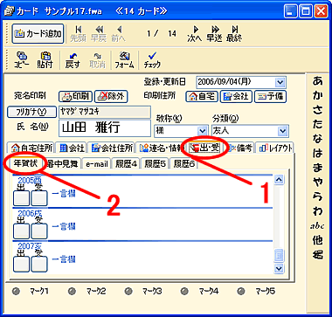332x317 pixels.
Task: Open the 敬称 honorific dropdown
Action: tap(202, 131)
